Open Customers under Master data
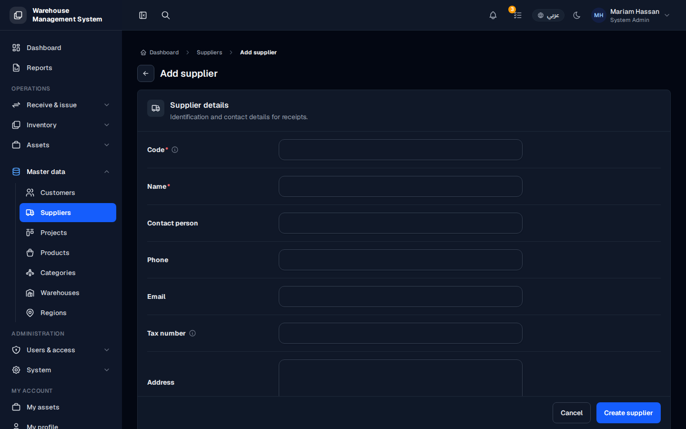 tap(68, 193)
